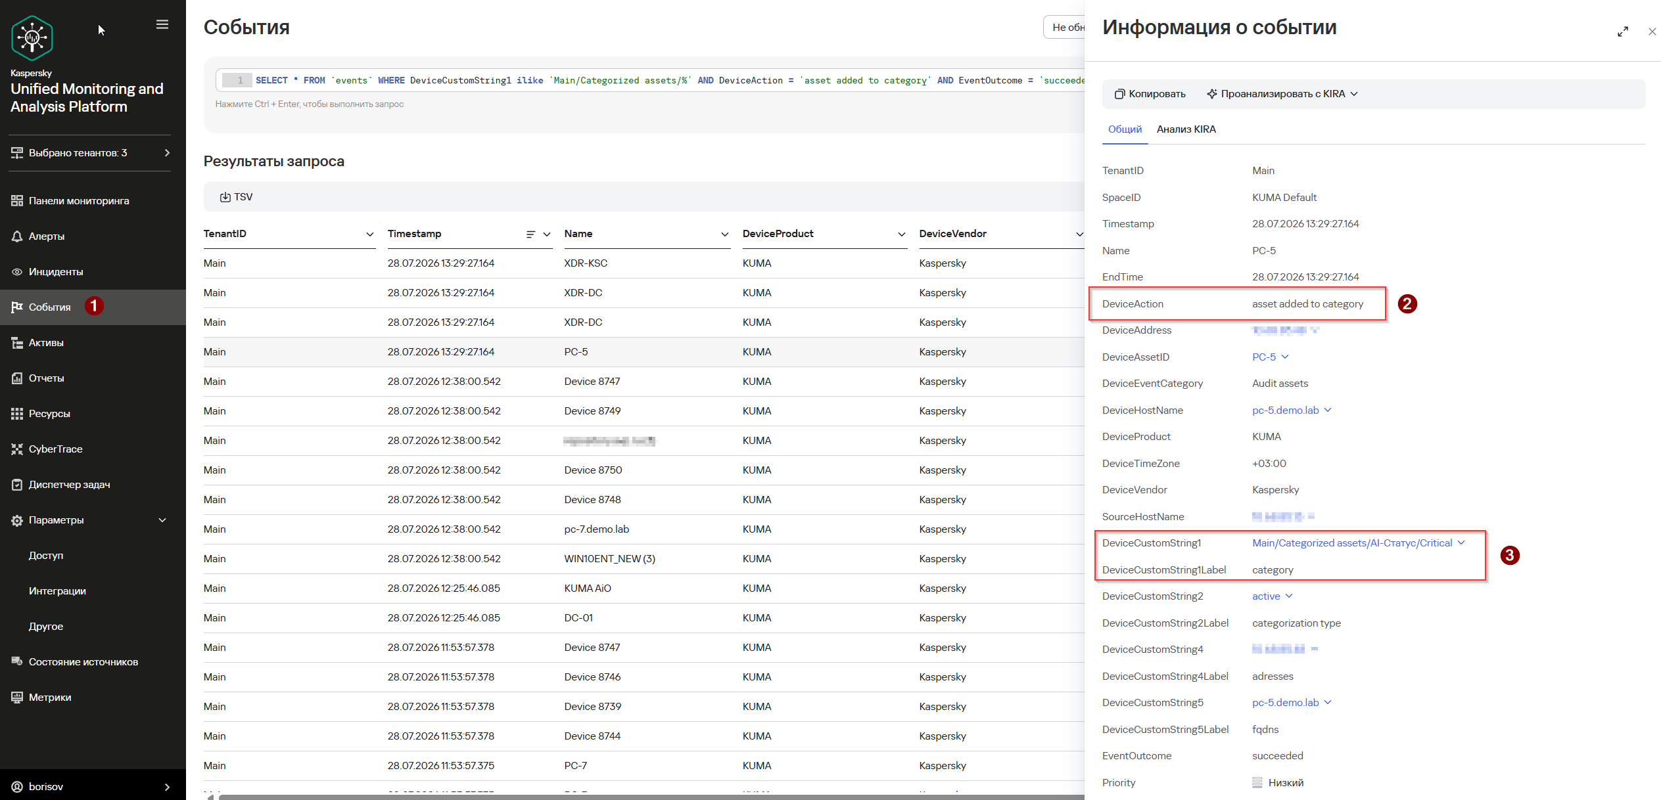Open Интеграции settings submenu item

57,591
